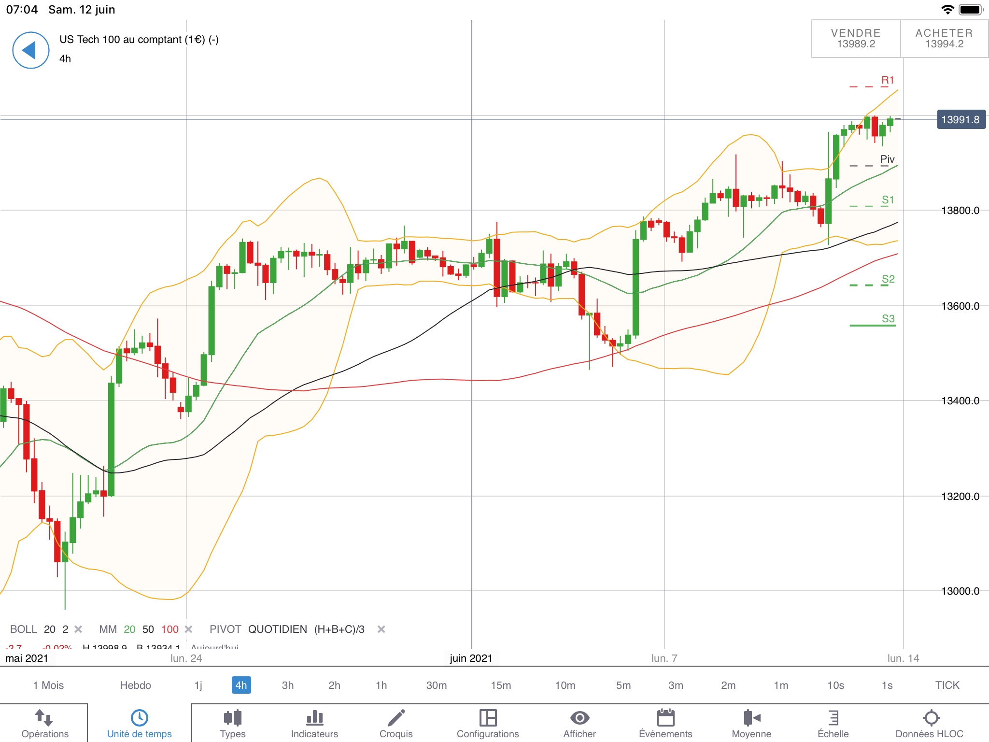
Task: Remove the MM 20 50 100 indicator
Action: (x=189, y=629)
